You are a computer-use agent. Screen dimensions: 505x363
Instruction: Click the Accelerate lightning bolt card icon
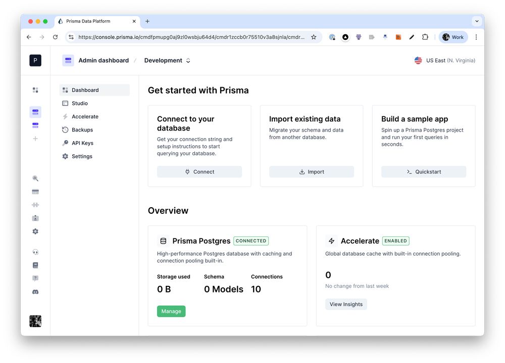click(331, 241)
